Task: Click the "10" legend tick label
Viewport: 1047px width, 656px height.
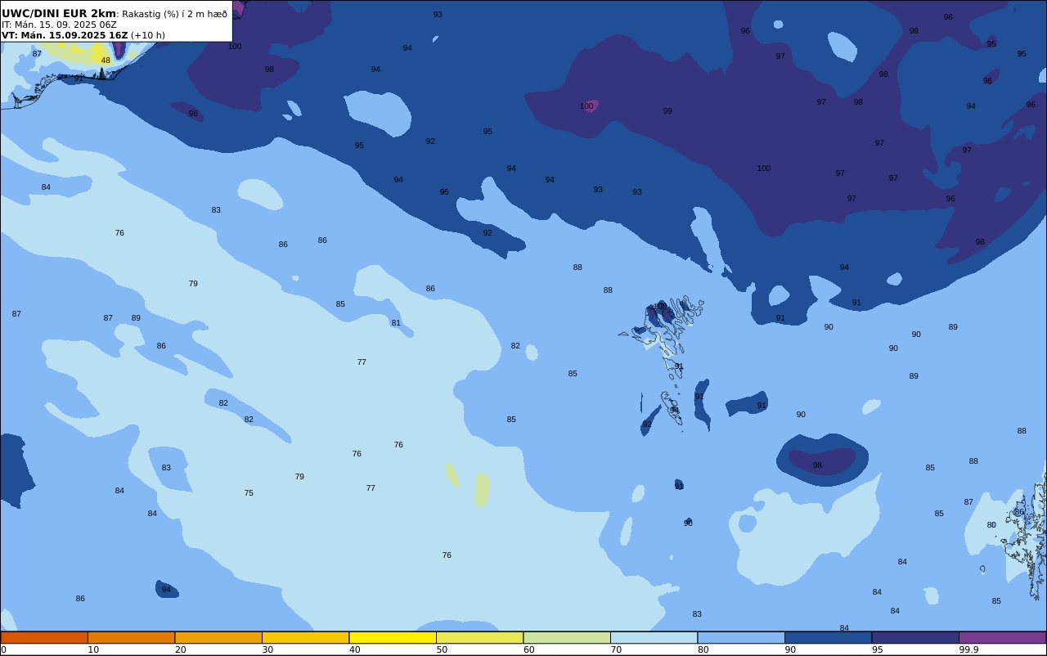Action: tap(93, 649)
